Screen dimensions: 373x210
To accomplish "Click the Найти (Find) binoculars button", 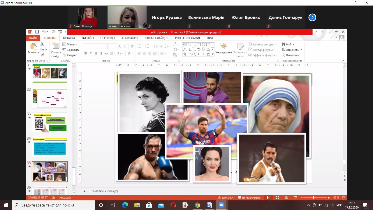I will click(288, 44).
